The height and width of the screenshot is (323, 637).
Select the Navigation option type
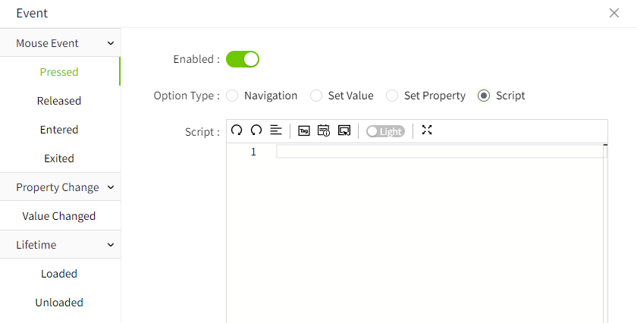pos(233,96)
